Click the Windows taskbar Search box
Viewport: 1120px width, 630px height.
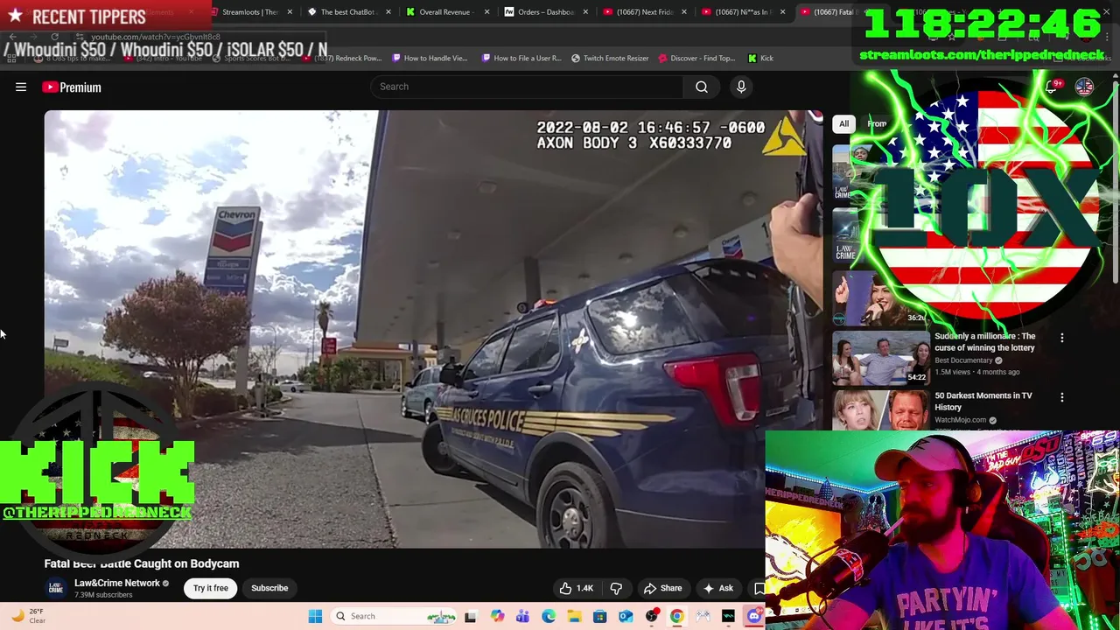click(x=394, y=616)
